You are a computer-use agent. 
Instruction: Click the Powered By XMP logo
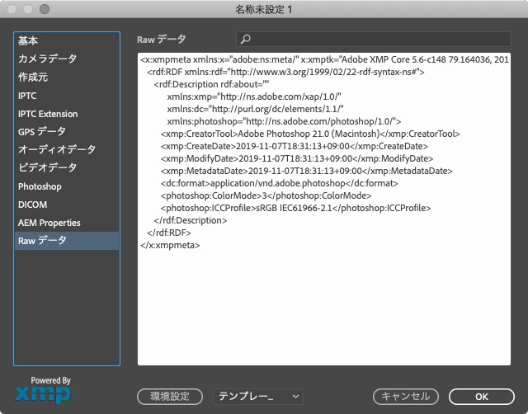(x=43, y=390)
